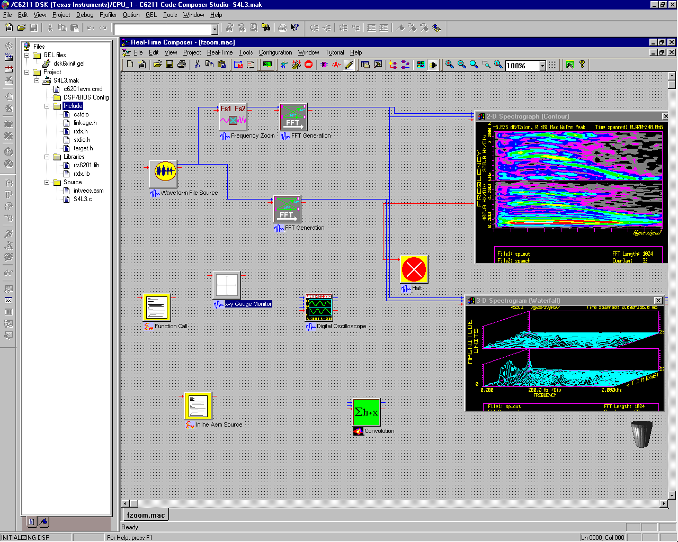Click the Digital Oscilloscope block icon
The image size is (678, 542).
pyautogui.click(x=319, y=308)
